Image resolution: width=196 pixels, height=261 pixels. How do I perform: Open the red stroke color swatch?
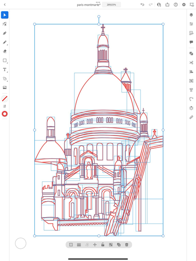[5, 114]
